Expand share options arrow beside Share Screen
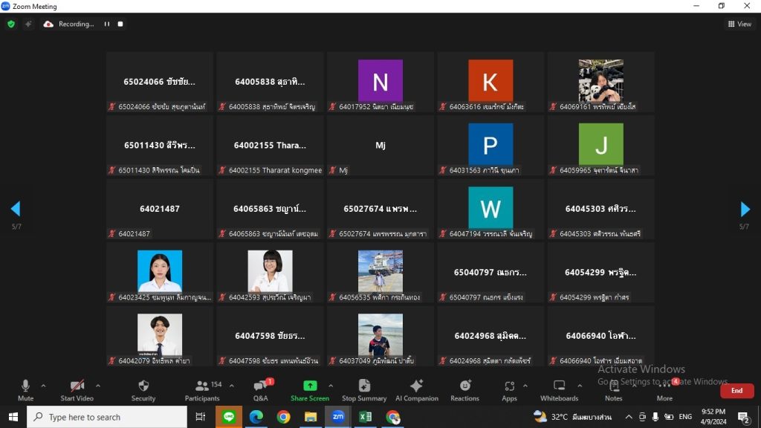Viewport: 761px width, 428px height. point(331,386)
